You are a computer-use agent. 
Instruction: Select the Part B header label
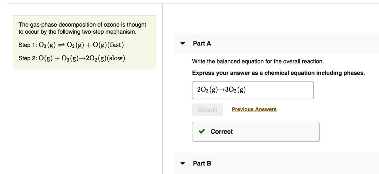[202, 163]
